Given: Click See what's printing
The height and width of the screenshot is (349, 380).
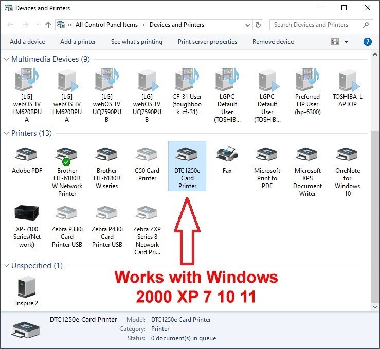Looking at the screenshot, I should click(136, 42).
